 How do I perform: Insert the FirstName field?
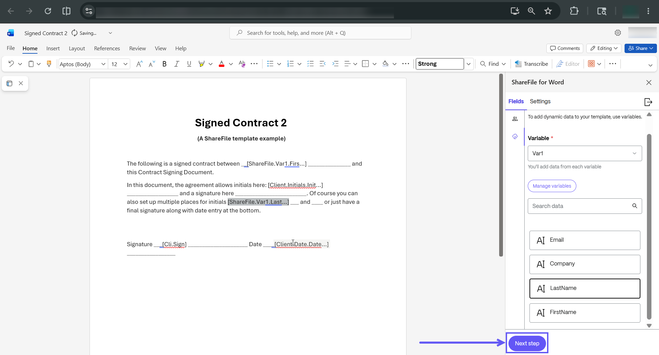pyautogui.click(x=585, y=313)
